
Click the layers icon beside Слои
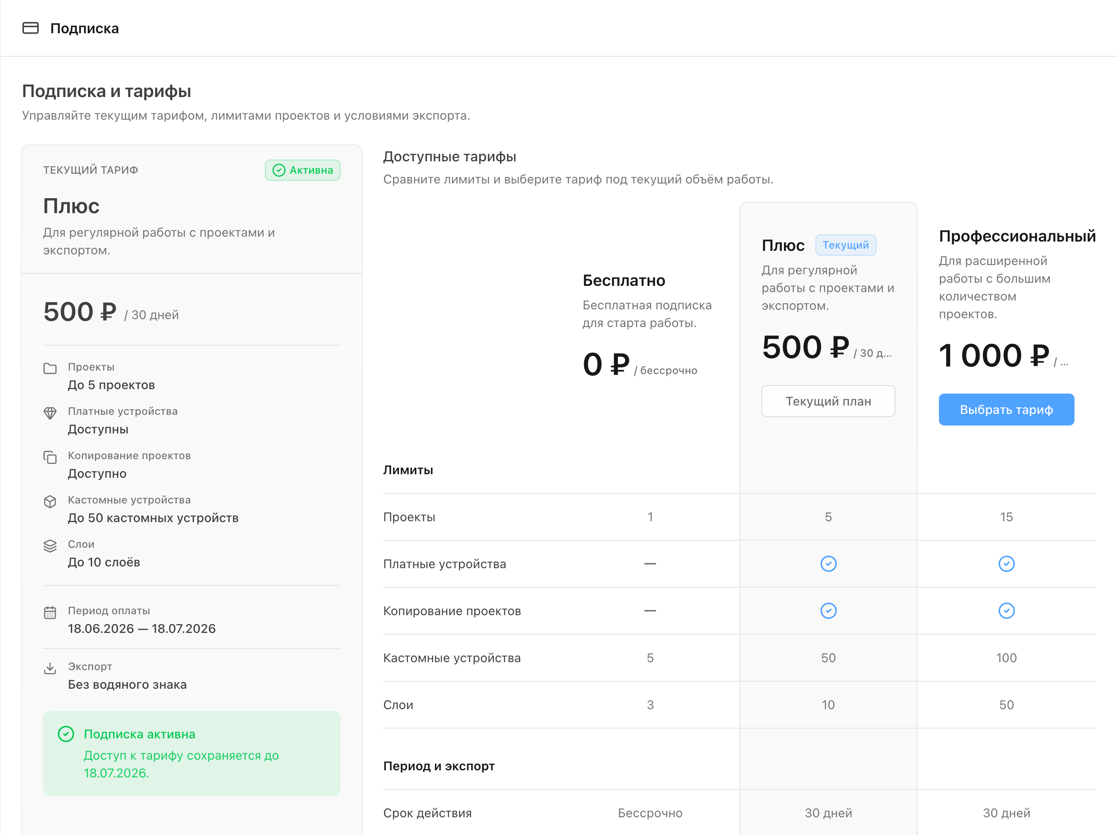click(x=50, y=546)
